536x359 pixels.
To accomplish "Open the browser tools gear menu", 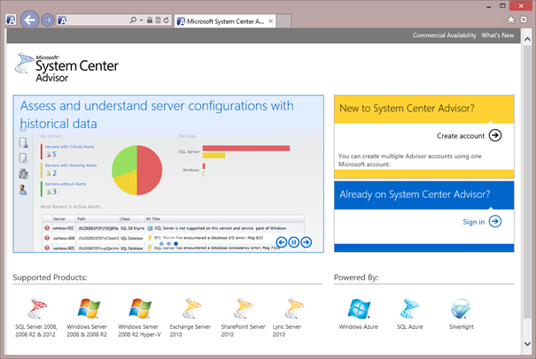I will tap(523, 19).
